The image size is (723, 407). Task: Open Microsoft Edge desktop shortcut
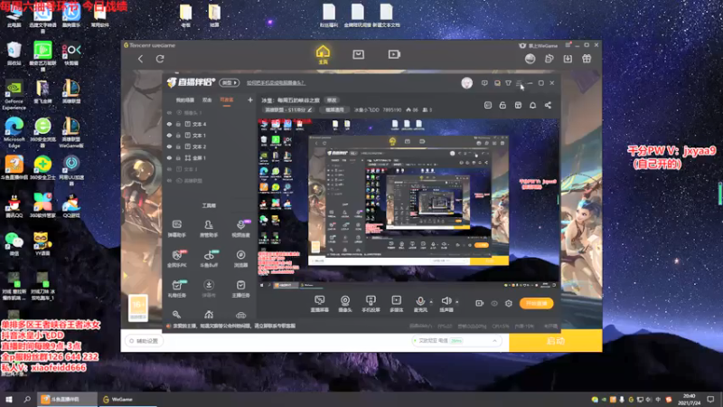tap(14, 132)
